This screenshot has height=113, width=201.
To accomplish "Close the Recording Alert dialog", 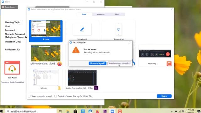I will coord(130,42).
